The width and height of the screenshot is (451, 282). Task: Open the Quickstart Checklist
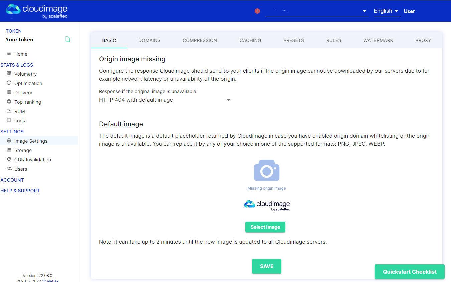410,272
